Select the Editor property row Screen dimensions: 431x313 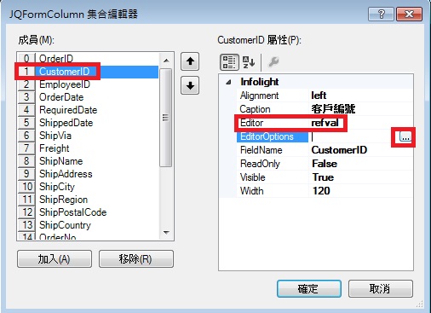tap(325, 123)
